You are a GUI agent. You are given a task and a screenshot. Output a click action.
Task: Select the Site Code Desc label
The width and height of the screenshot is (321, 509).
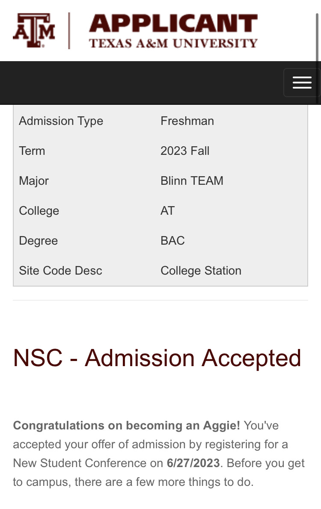tap(60, 271)
